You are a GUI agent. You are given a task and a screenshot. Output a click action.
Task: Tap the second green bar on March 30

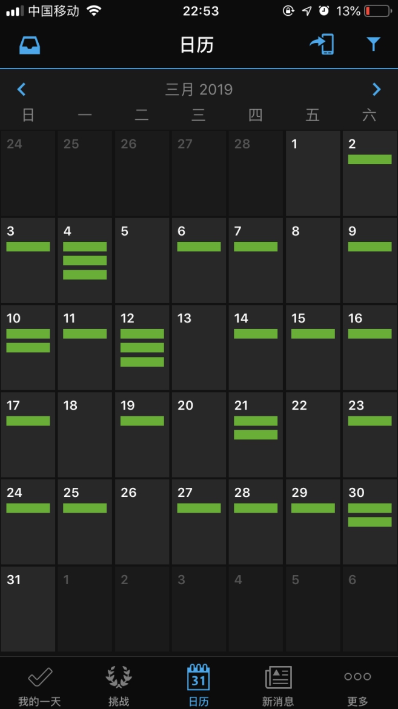click(x=370, y=522)
